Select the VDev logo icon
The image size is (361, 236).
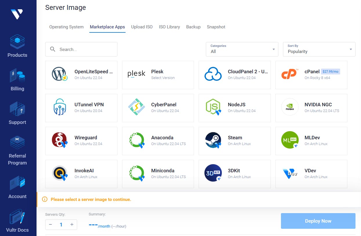pyautogui.click(x=290, y=173)
